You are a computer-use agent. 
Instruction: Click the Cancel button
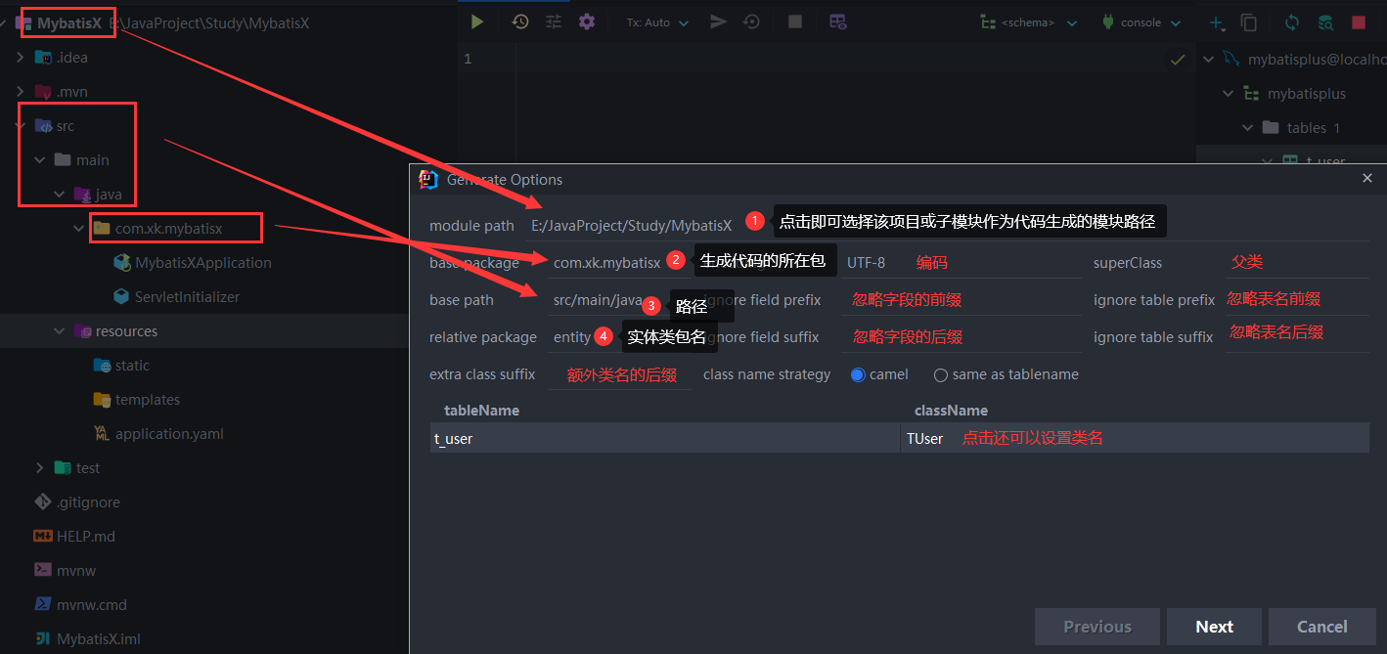(x=1321, y=627)
